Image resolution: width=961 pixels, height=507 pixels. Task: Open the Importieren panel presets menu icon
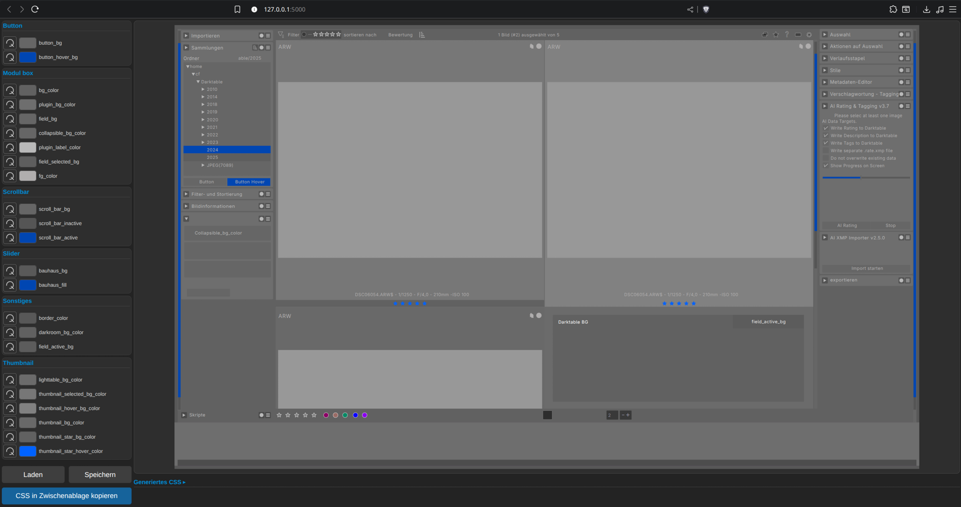(268, 36)
